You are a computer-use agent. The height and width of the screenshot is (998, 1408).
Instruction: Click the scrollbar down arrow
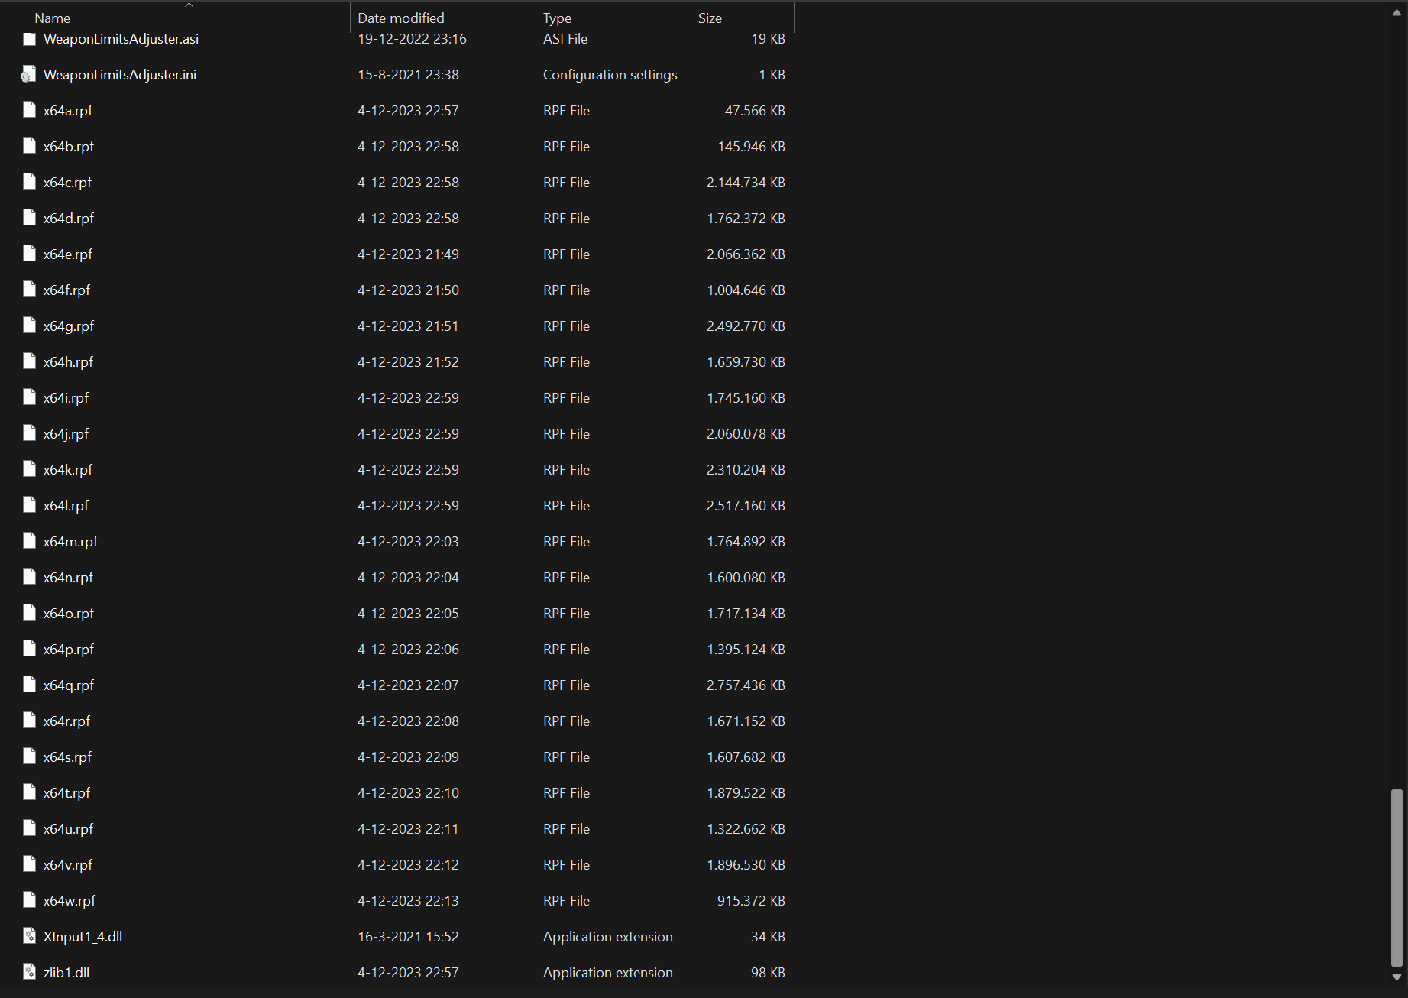[1397, 977]
